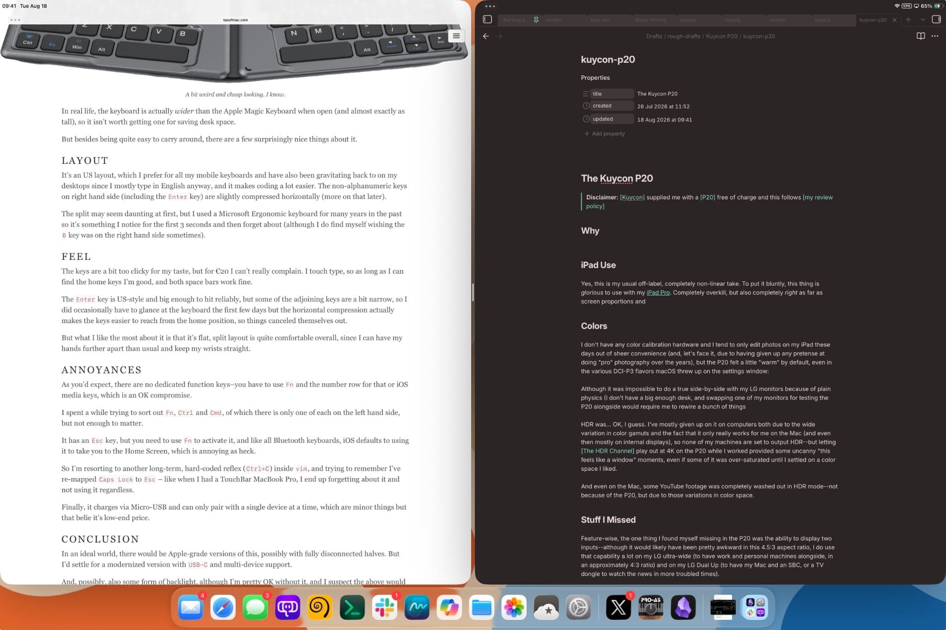Viewport: 946px width, 630px height.
Task: Edit the title value 'The Kuycon P20'
Action: coord(657,94)
